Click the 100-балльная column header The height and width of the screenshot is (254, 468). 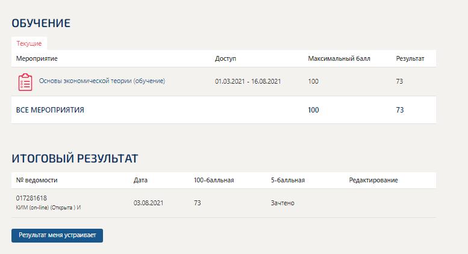click(214, 180)
